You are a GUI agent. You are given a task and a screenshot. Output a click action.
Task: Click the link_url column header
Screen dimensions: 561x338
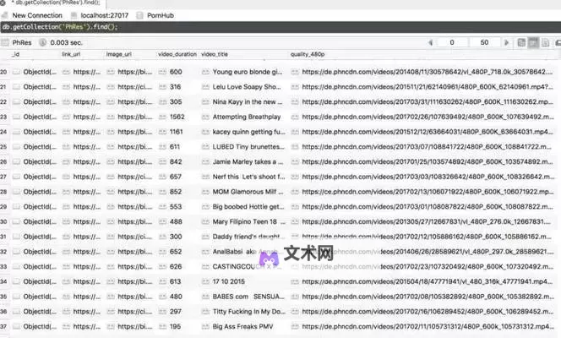[x=71, y=54]
